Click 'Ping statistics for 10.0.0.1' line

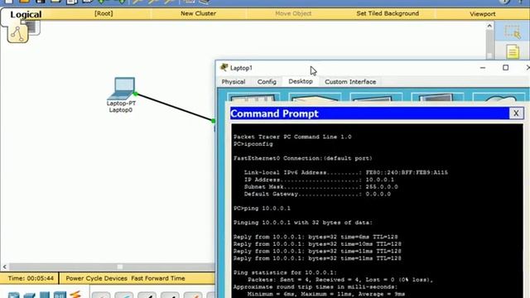tap(285, 272)
